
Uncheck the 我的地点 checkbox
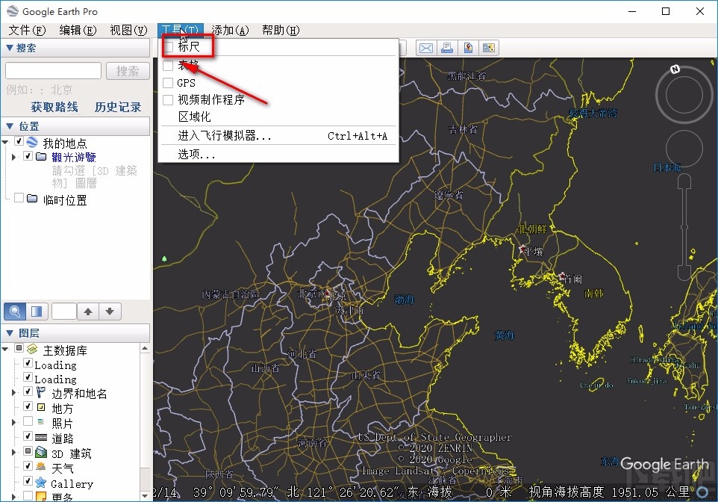point(19,140)
